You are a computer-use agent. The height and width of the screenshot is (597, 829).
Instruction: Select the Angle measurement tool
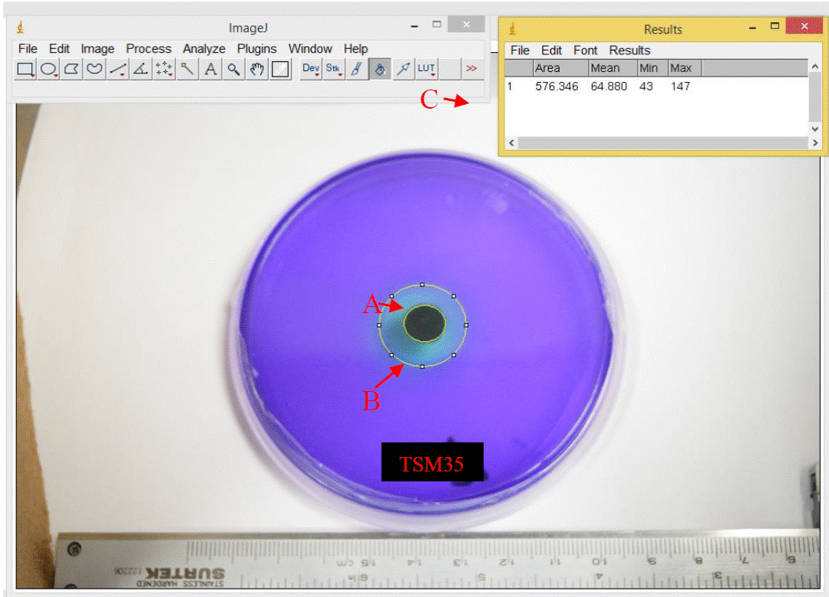click(x=141, y=69)
